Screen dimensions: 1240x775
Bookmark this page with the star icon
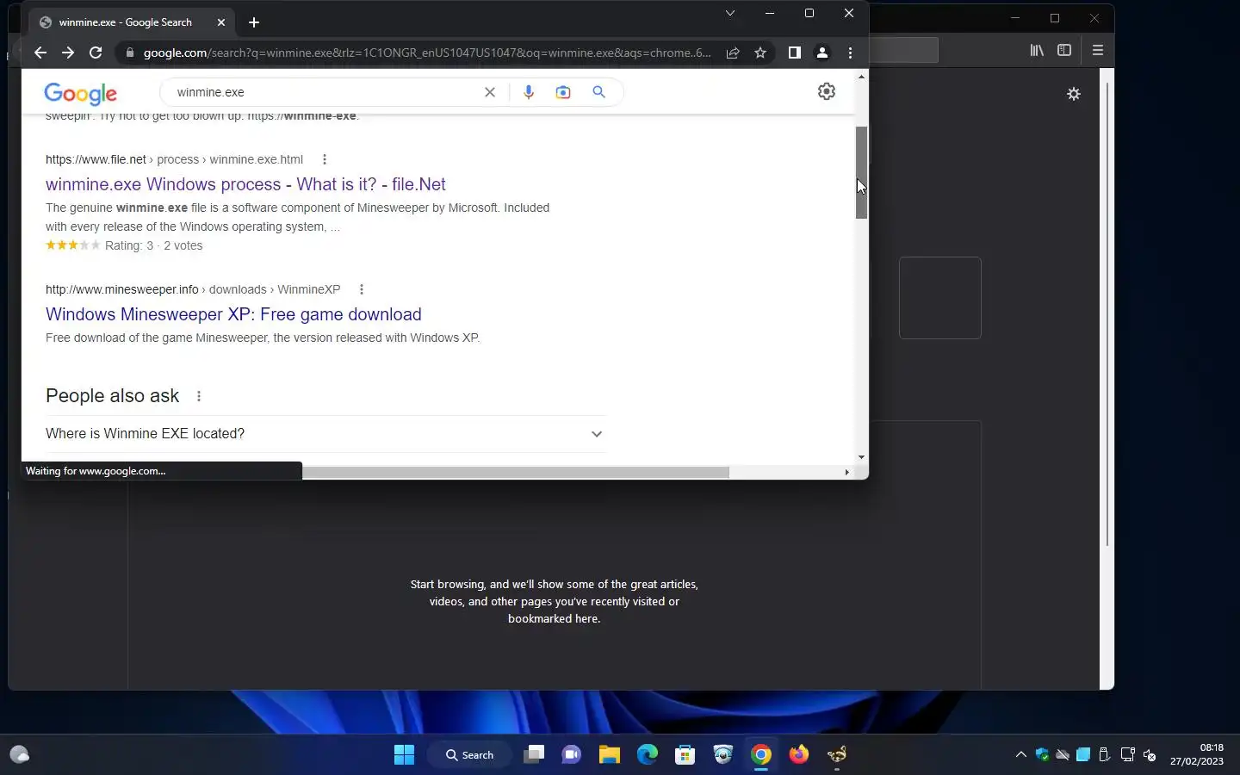(x=760, y=53)
